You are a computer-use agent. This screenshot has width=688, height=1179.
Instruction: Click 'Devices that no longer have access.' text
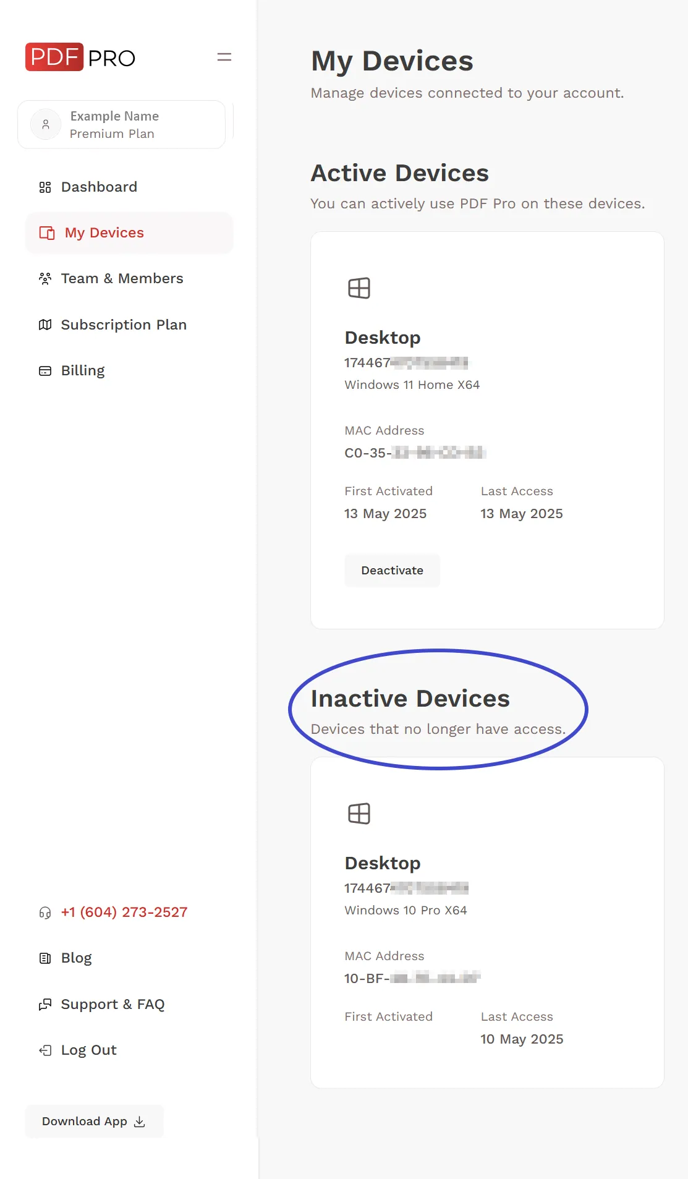click(x=438, y=730)
